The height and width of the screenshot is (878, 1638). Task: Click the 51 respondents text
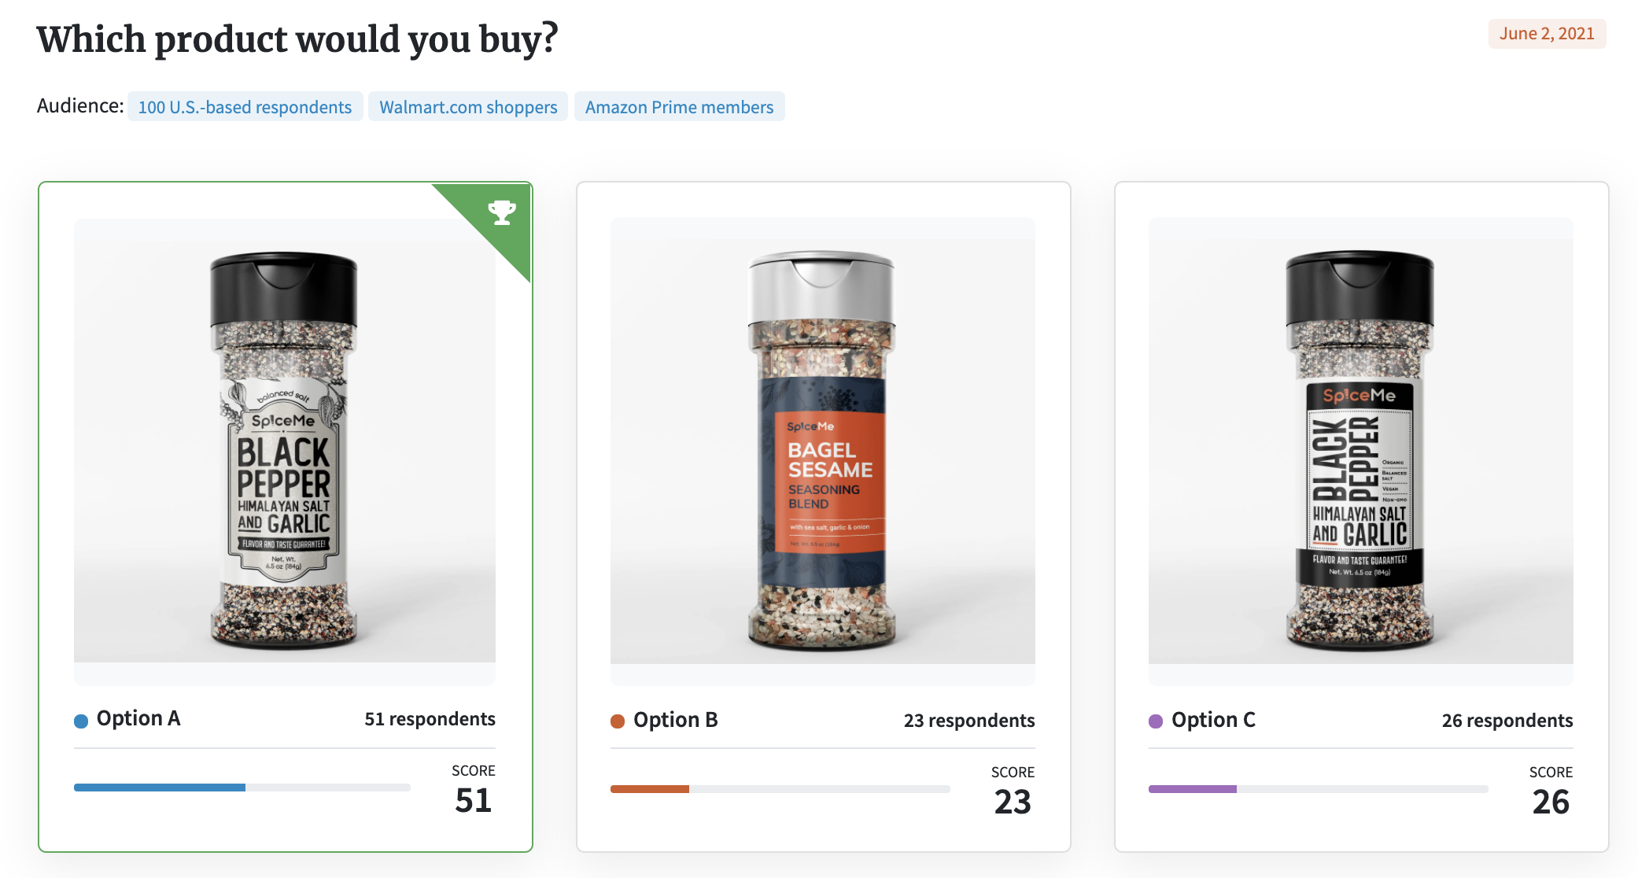(x=430, y=719)
